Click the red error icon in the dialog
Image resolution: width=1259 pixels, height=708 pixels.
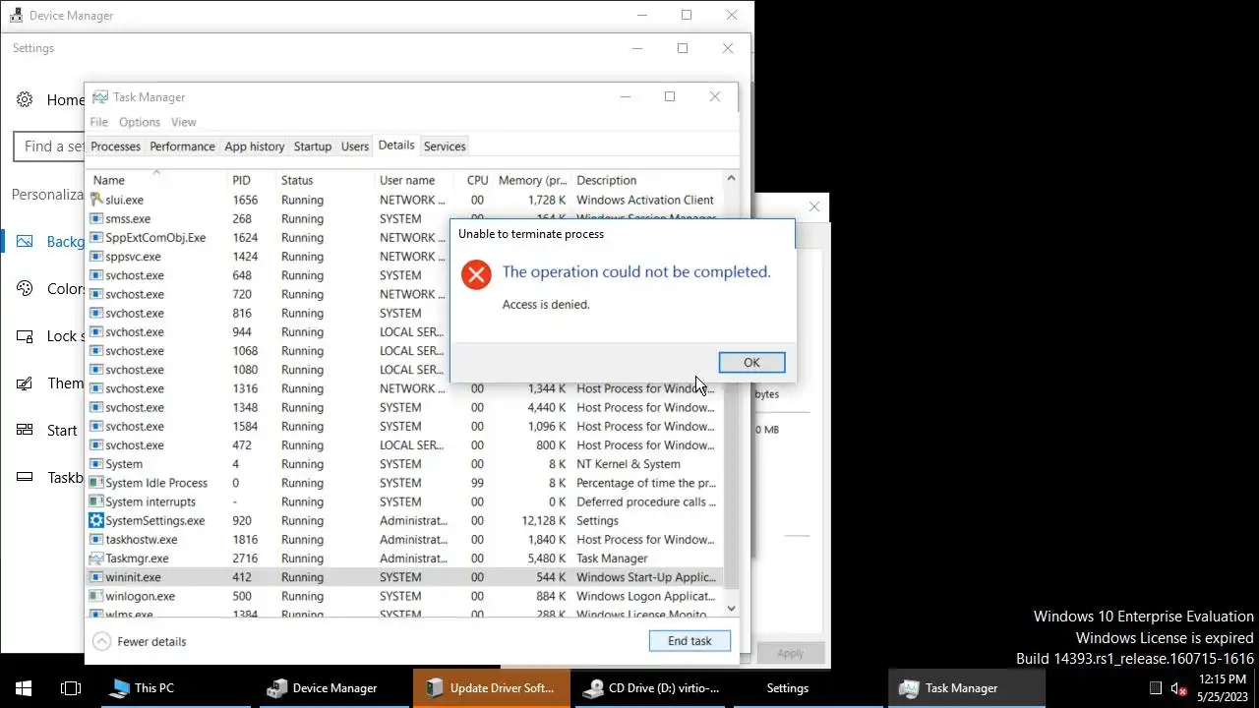476,274
